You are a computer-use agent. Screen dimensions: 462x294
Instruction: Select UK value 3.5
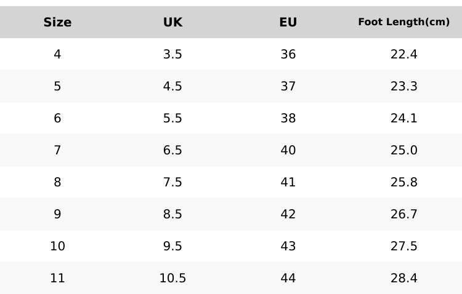tap(172, 55)
